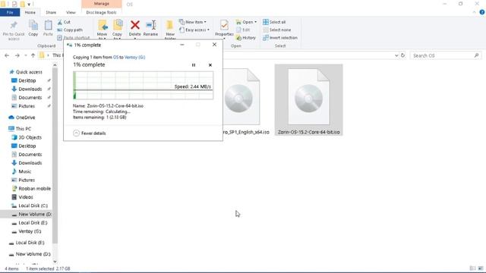486x273 pixels.
Task: Cancel the copy operation
Action: 210,65
